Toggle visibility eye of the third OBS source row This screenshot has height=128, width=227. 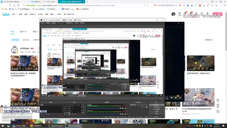[x=82, y=109]
